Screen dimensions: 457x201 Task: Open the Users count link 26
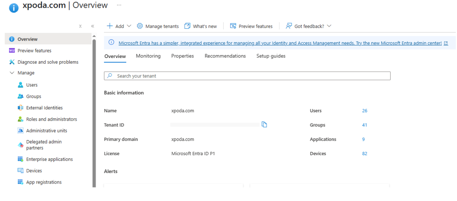coord(364,111)
